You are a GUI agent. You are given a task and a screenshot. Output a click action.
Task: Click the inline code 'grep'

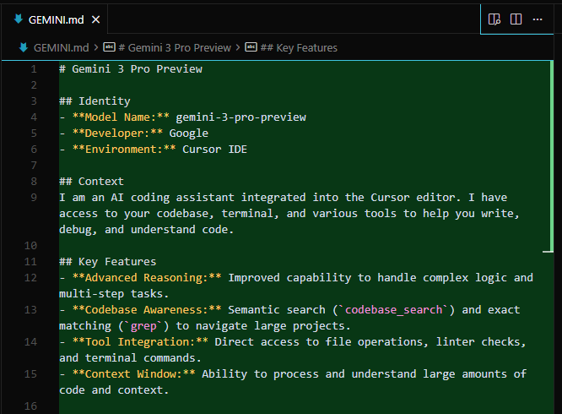(143, 326)
